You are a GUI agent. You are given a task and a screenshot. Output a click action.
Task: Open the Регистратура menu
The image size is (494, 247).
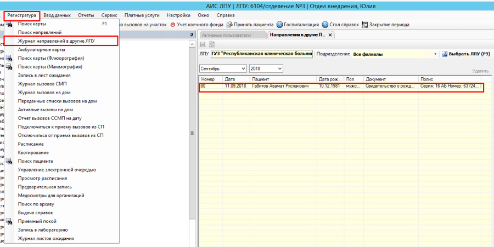[22, 15]
